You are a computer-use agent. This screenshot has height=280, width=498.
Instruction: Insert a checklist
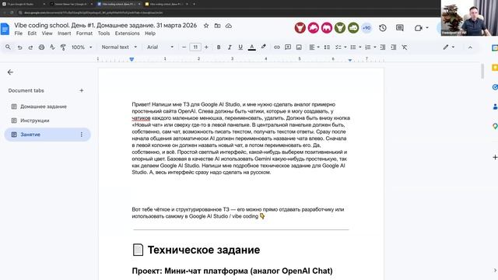pos(338,47)
